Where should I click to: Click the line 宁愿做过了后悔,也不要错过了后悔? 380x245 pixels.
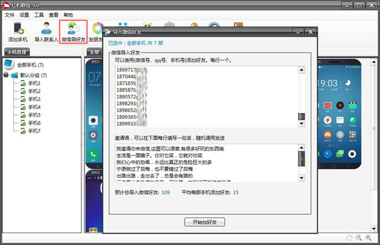(x=154, y=169)
